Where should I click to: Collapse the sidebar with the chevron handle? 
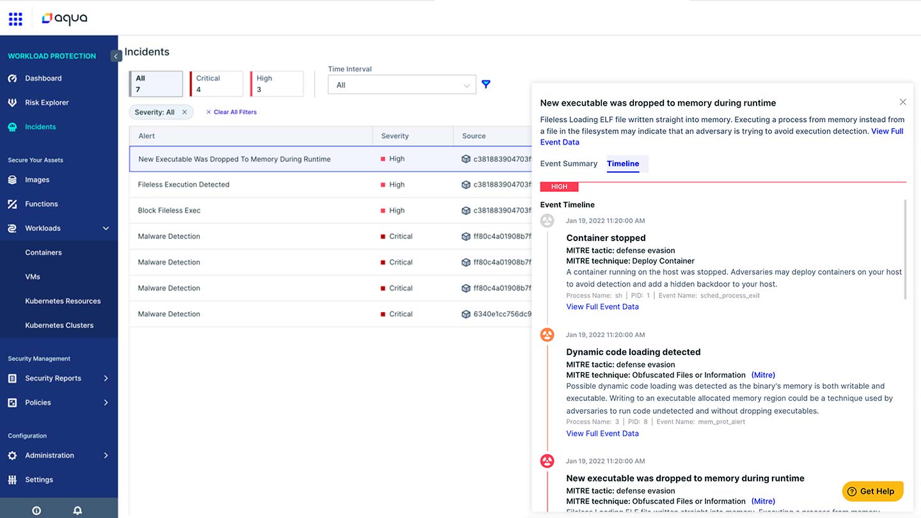pos(116,56)
